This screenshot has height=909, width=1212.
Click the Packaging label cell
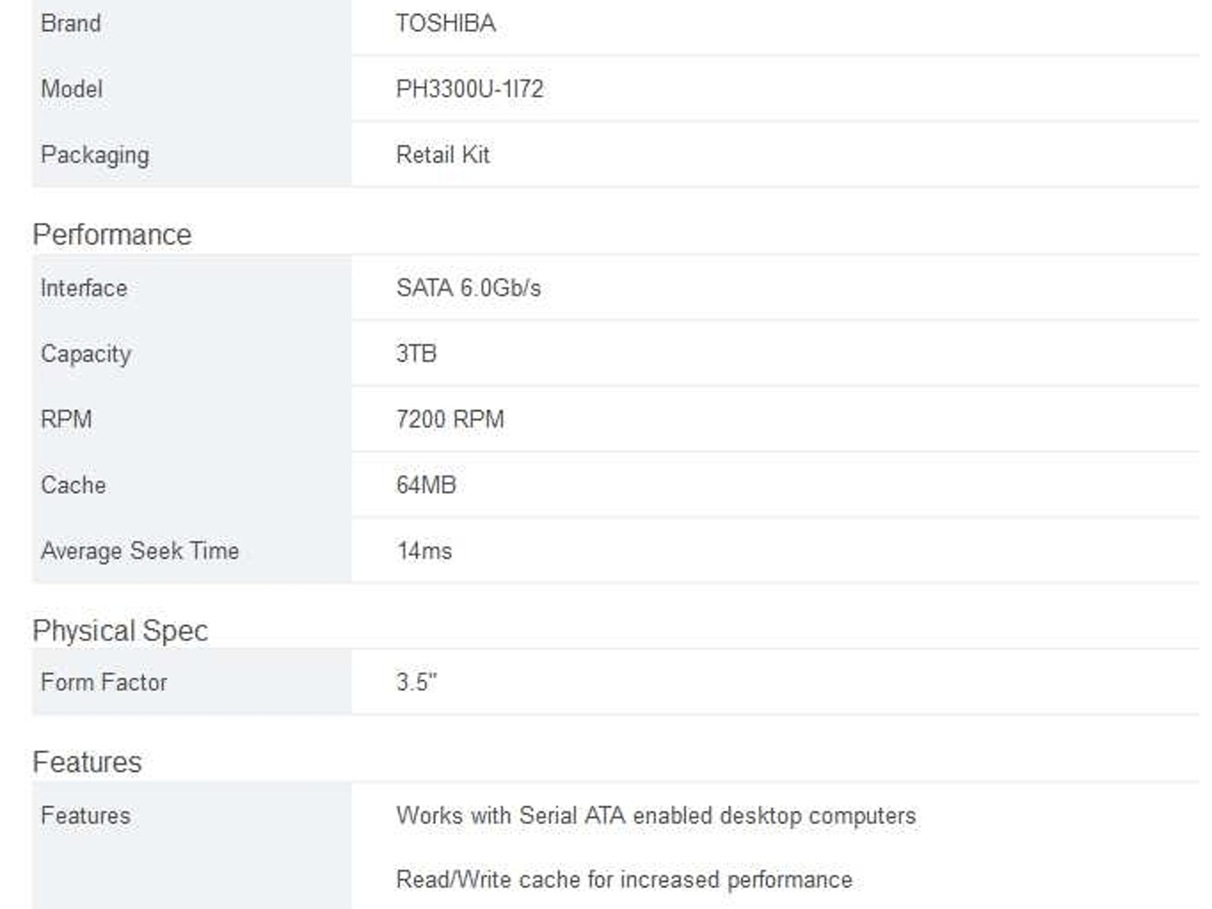pos(192,155)
